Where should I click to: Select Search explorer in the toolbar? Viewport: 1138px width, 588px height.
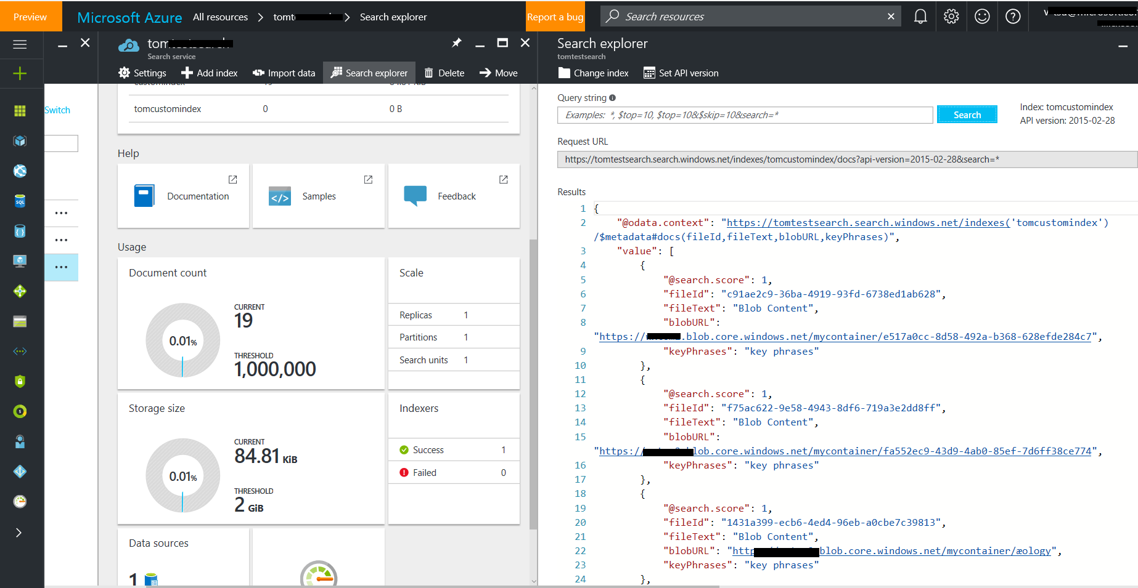(x=369, y=73)
